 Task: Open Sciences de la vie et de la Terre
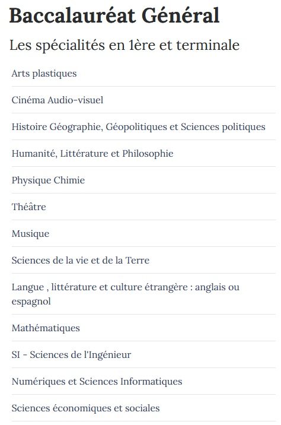(143, 260)
